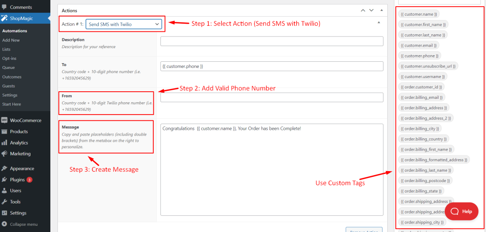The image size is (486, 232).
Task: Click the Analytics bar chart icon
Action: click(4, 143)
